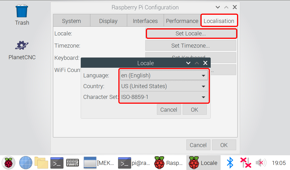Image resolution: width=290 pixels, height=170 pixels.
Task: Click the Language: label
Action: pyautogui.click(x=96, y=75)
